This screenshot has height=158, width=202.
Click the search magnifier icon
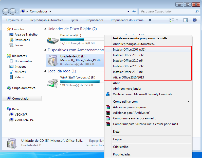(x=197, y=11)
